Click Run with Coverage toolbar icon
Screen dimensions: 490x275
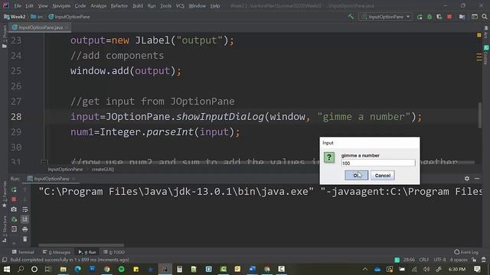(439, 17)
